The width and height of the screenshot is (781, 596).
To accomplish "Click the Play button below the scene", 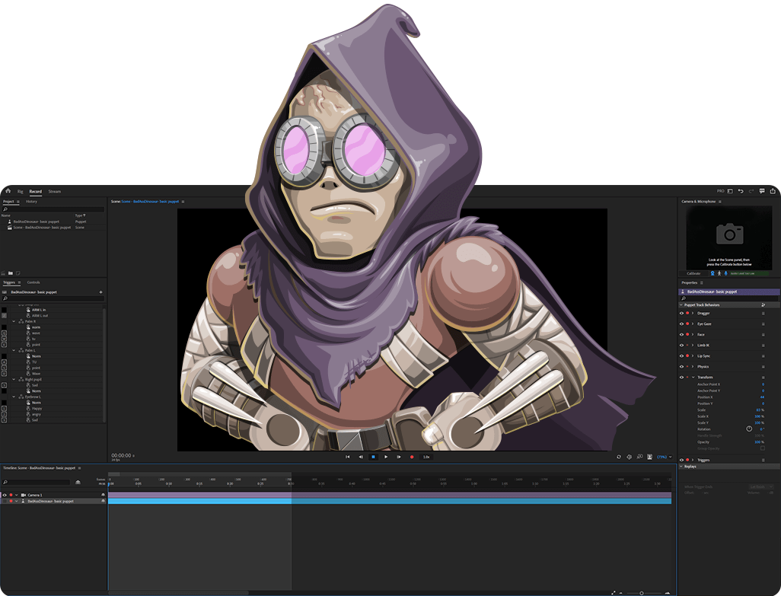I will tap(386, 457).
